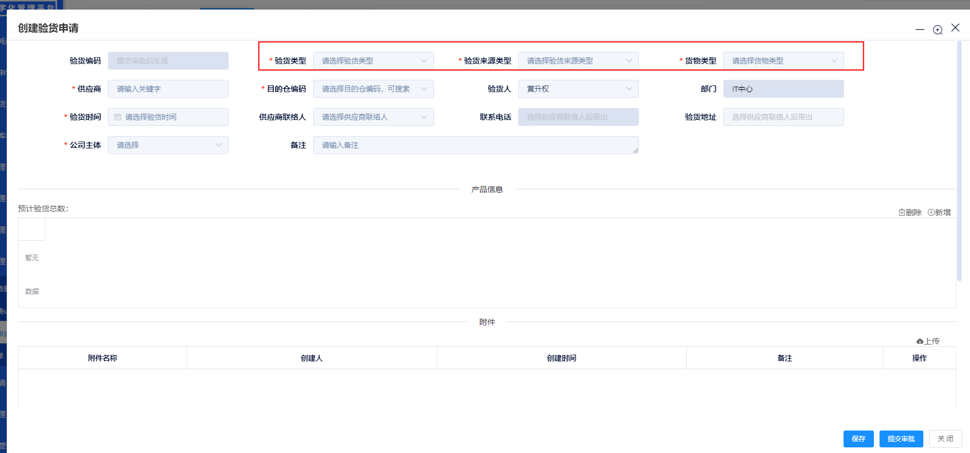This screenshot has height=453, width=970.
Task: Click the 新增 plus icon to add a product
Action: click(931, 212)
